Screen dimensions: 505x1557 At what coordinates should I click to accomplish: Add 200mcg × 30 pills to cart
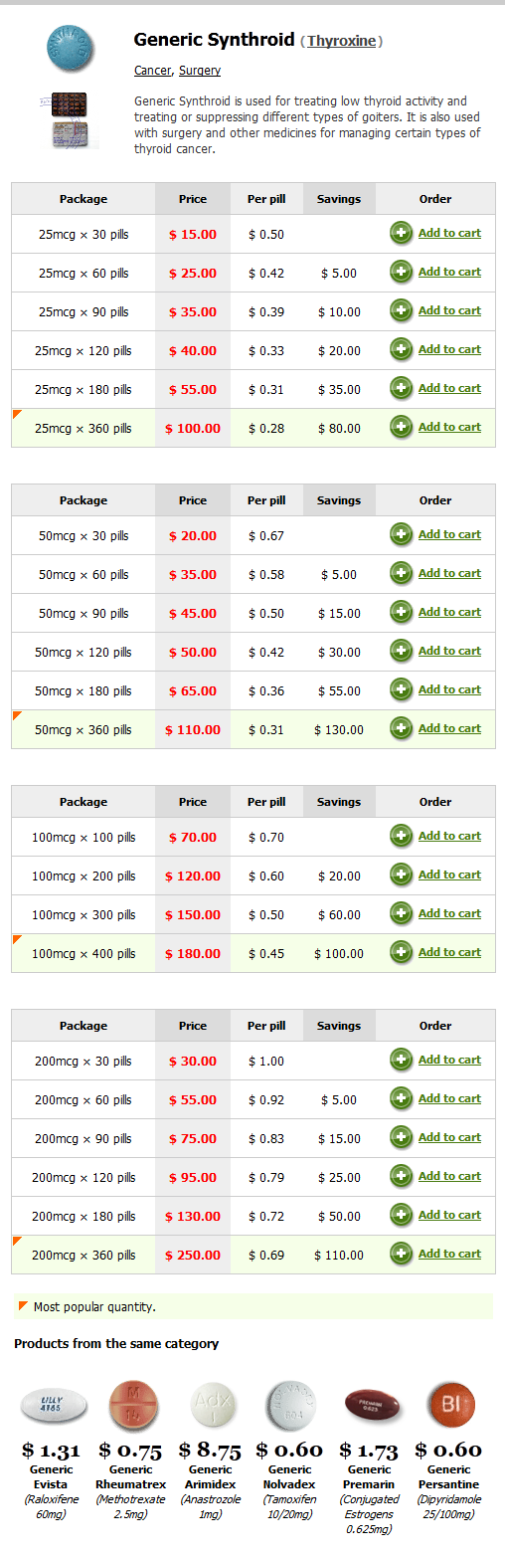(449, 1060)
